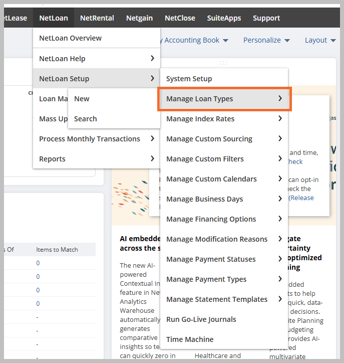Image resolution: width=344 pixels, height=363 pixels.
Task: Click the Search submenu option
Action: (114, 118)
